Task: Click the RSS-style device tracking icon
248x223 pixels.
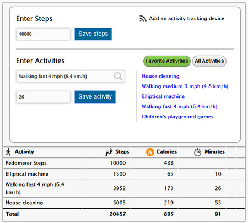Action: click(x=143, y=19)
